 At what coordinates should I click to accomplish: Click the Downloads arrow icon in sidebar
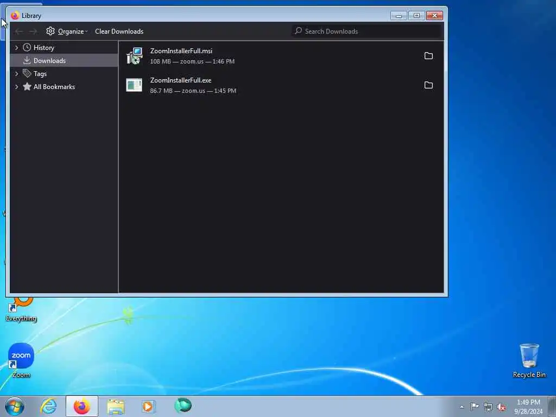27,60
